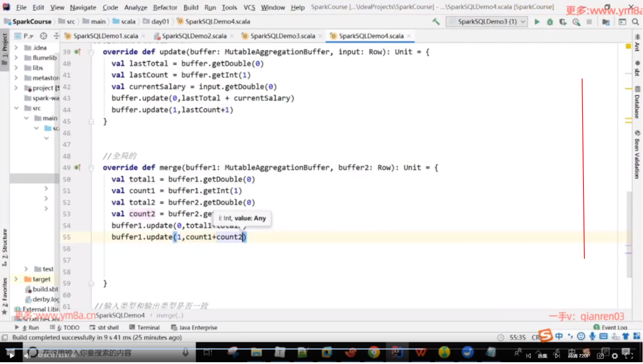Open the Bean Validation tool window stripe
643x364 pixels.
coord(637,154)
